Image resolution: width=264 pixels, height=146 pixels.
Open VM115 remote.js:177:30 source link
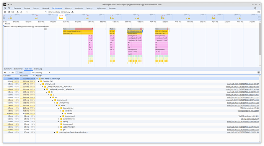(x=249, y=108)
